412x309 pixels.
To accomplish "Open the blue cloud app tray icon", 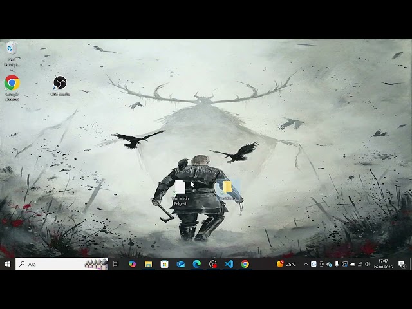I will pos(314,264).
